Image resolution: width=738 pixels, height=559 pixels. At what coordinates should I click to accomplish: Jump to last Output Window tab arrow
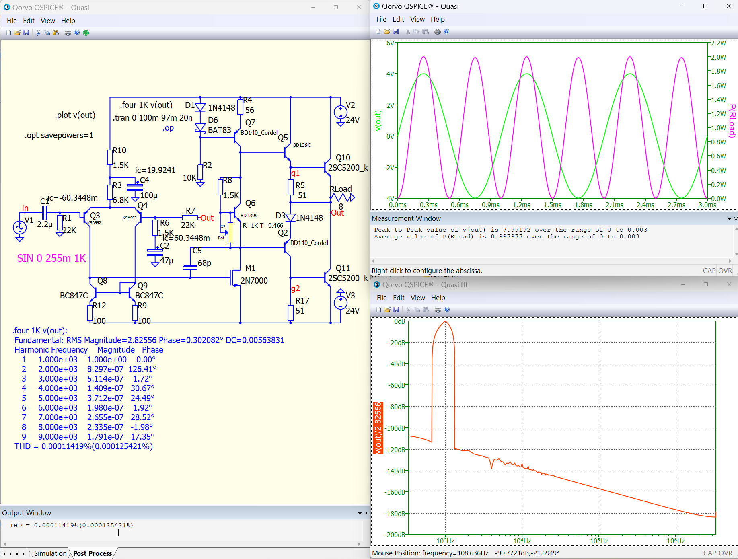(x=24, y=554)
